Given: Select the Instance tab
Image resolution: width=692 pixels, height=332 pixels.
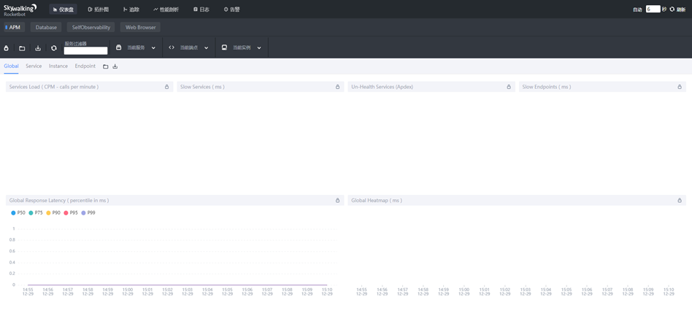Looking at the screenshot, I should pos(58,66).
